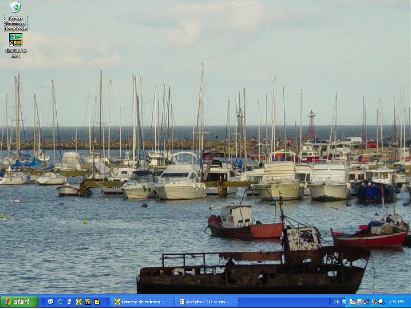
Task: Click the Recycle Bin label text
Action: (15, 23)
